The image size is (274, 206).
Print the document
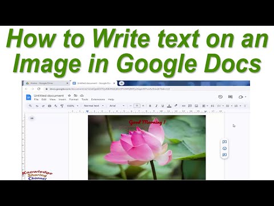pyautogui.click(x=50, y=106)
